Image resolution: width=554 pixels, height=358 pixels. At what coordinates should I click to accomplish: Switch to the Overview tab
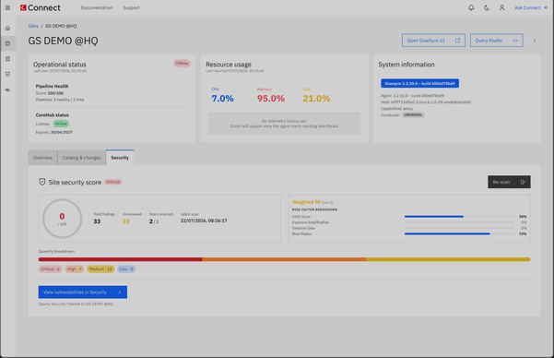pos(42,158)
